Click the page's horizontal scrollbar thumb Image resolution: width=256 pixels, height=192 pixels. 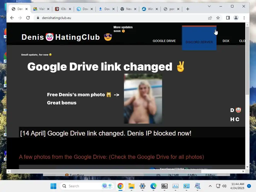pyautogui.click(x=106, y=171)
